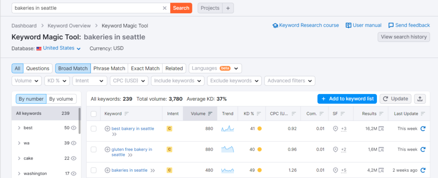This screenshot has width=438, height=178.
Task: Toggle eye icon for the 'wa' group
Action: click(74, 143)
